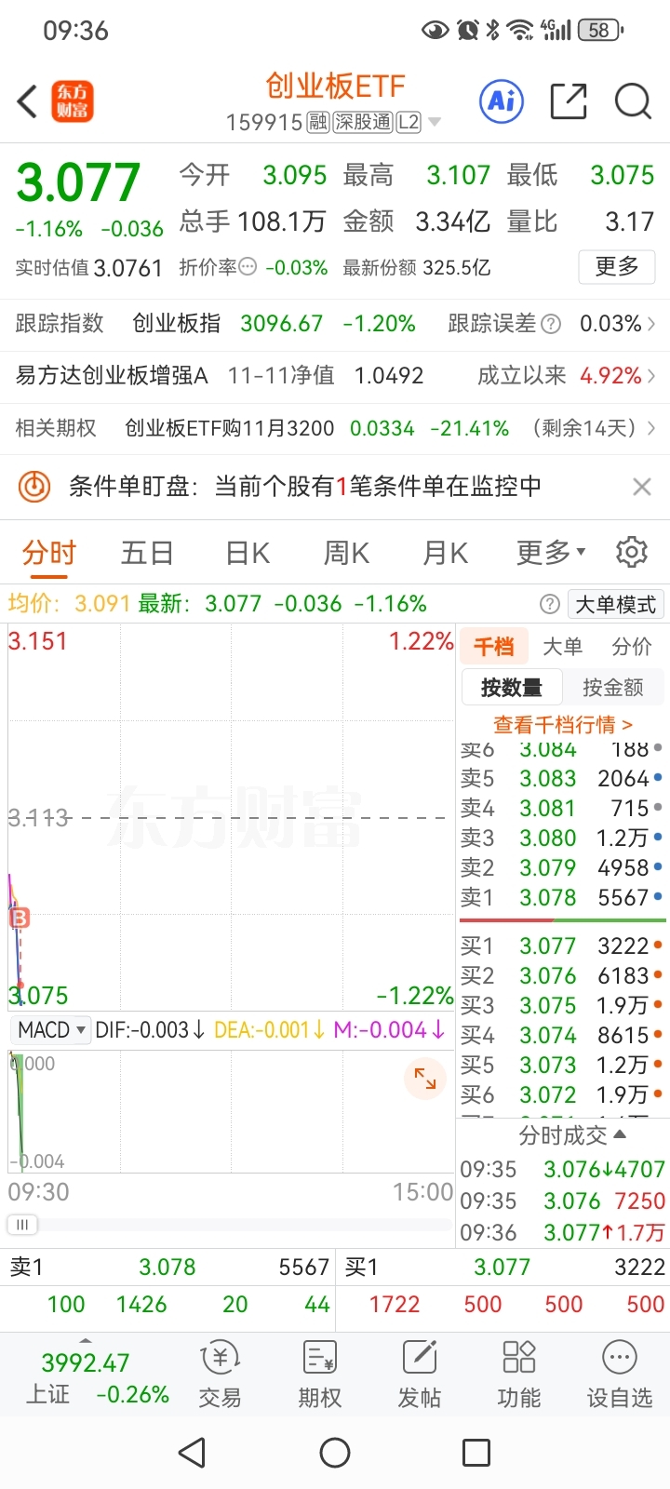Switch to 日K chart tab
Viewport: 670px width, 1489px height.
[x=248, y=553]
